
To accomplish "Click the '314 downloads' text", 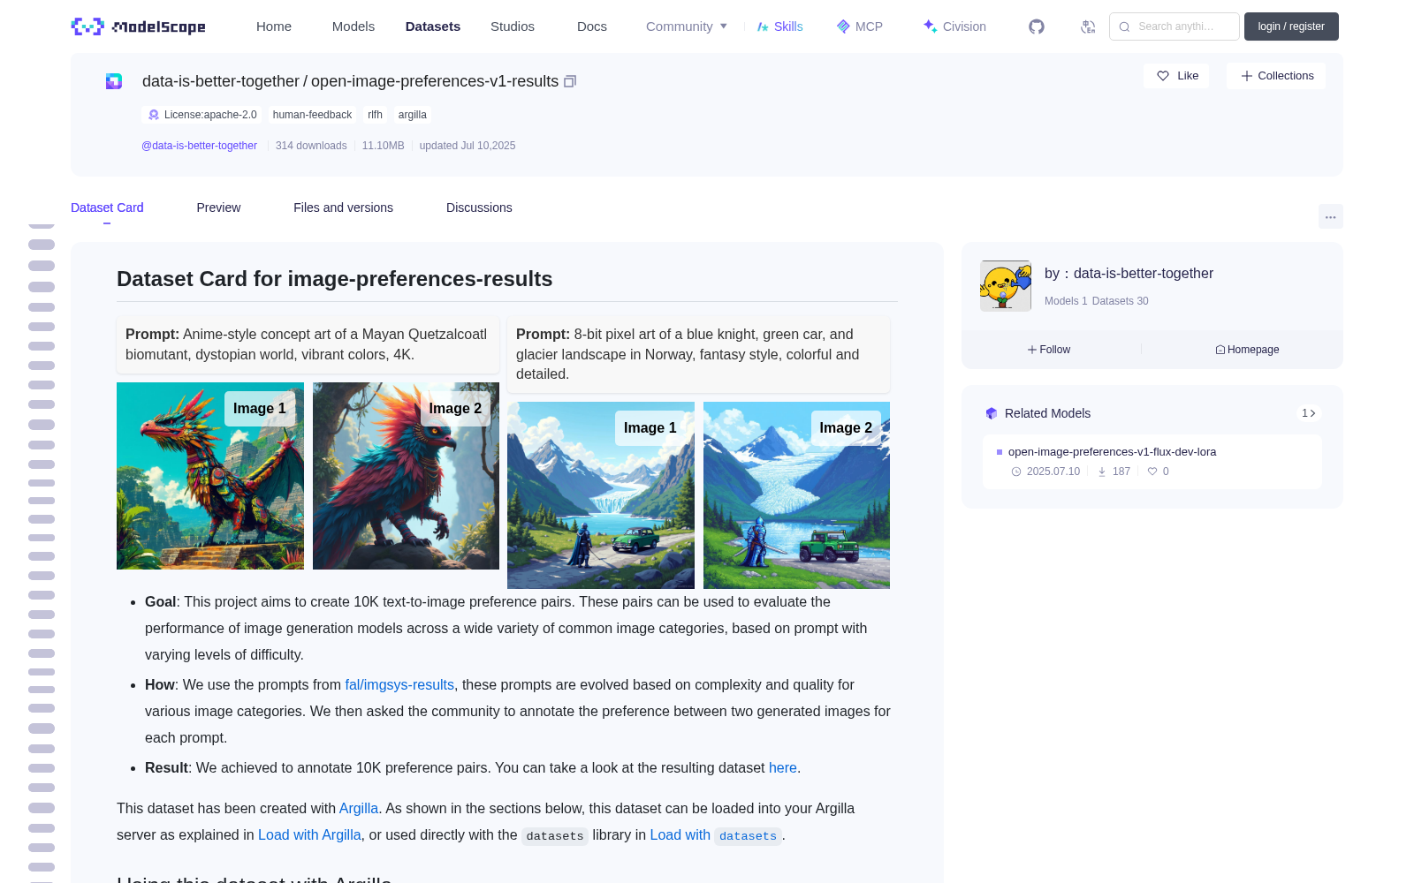I will click(311, 146).
